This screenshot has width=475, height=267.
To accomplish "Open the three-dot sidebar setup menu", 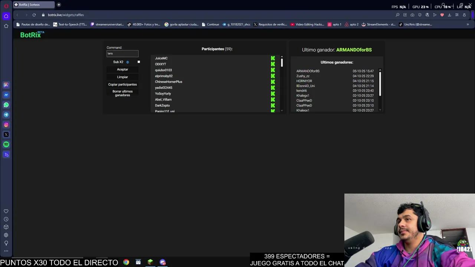I will 6,251.
